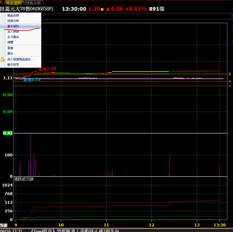The image size is (233, 232).
Task: Choose 加入自選商品組合... menu item
Action: point(20,59)
